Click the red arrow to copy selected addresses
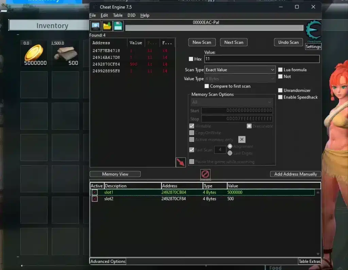The image size is (348, 270). 181,162
